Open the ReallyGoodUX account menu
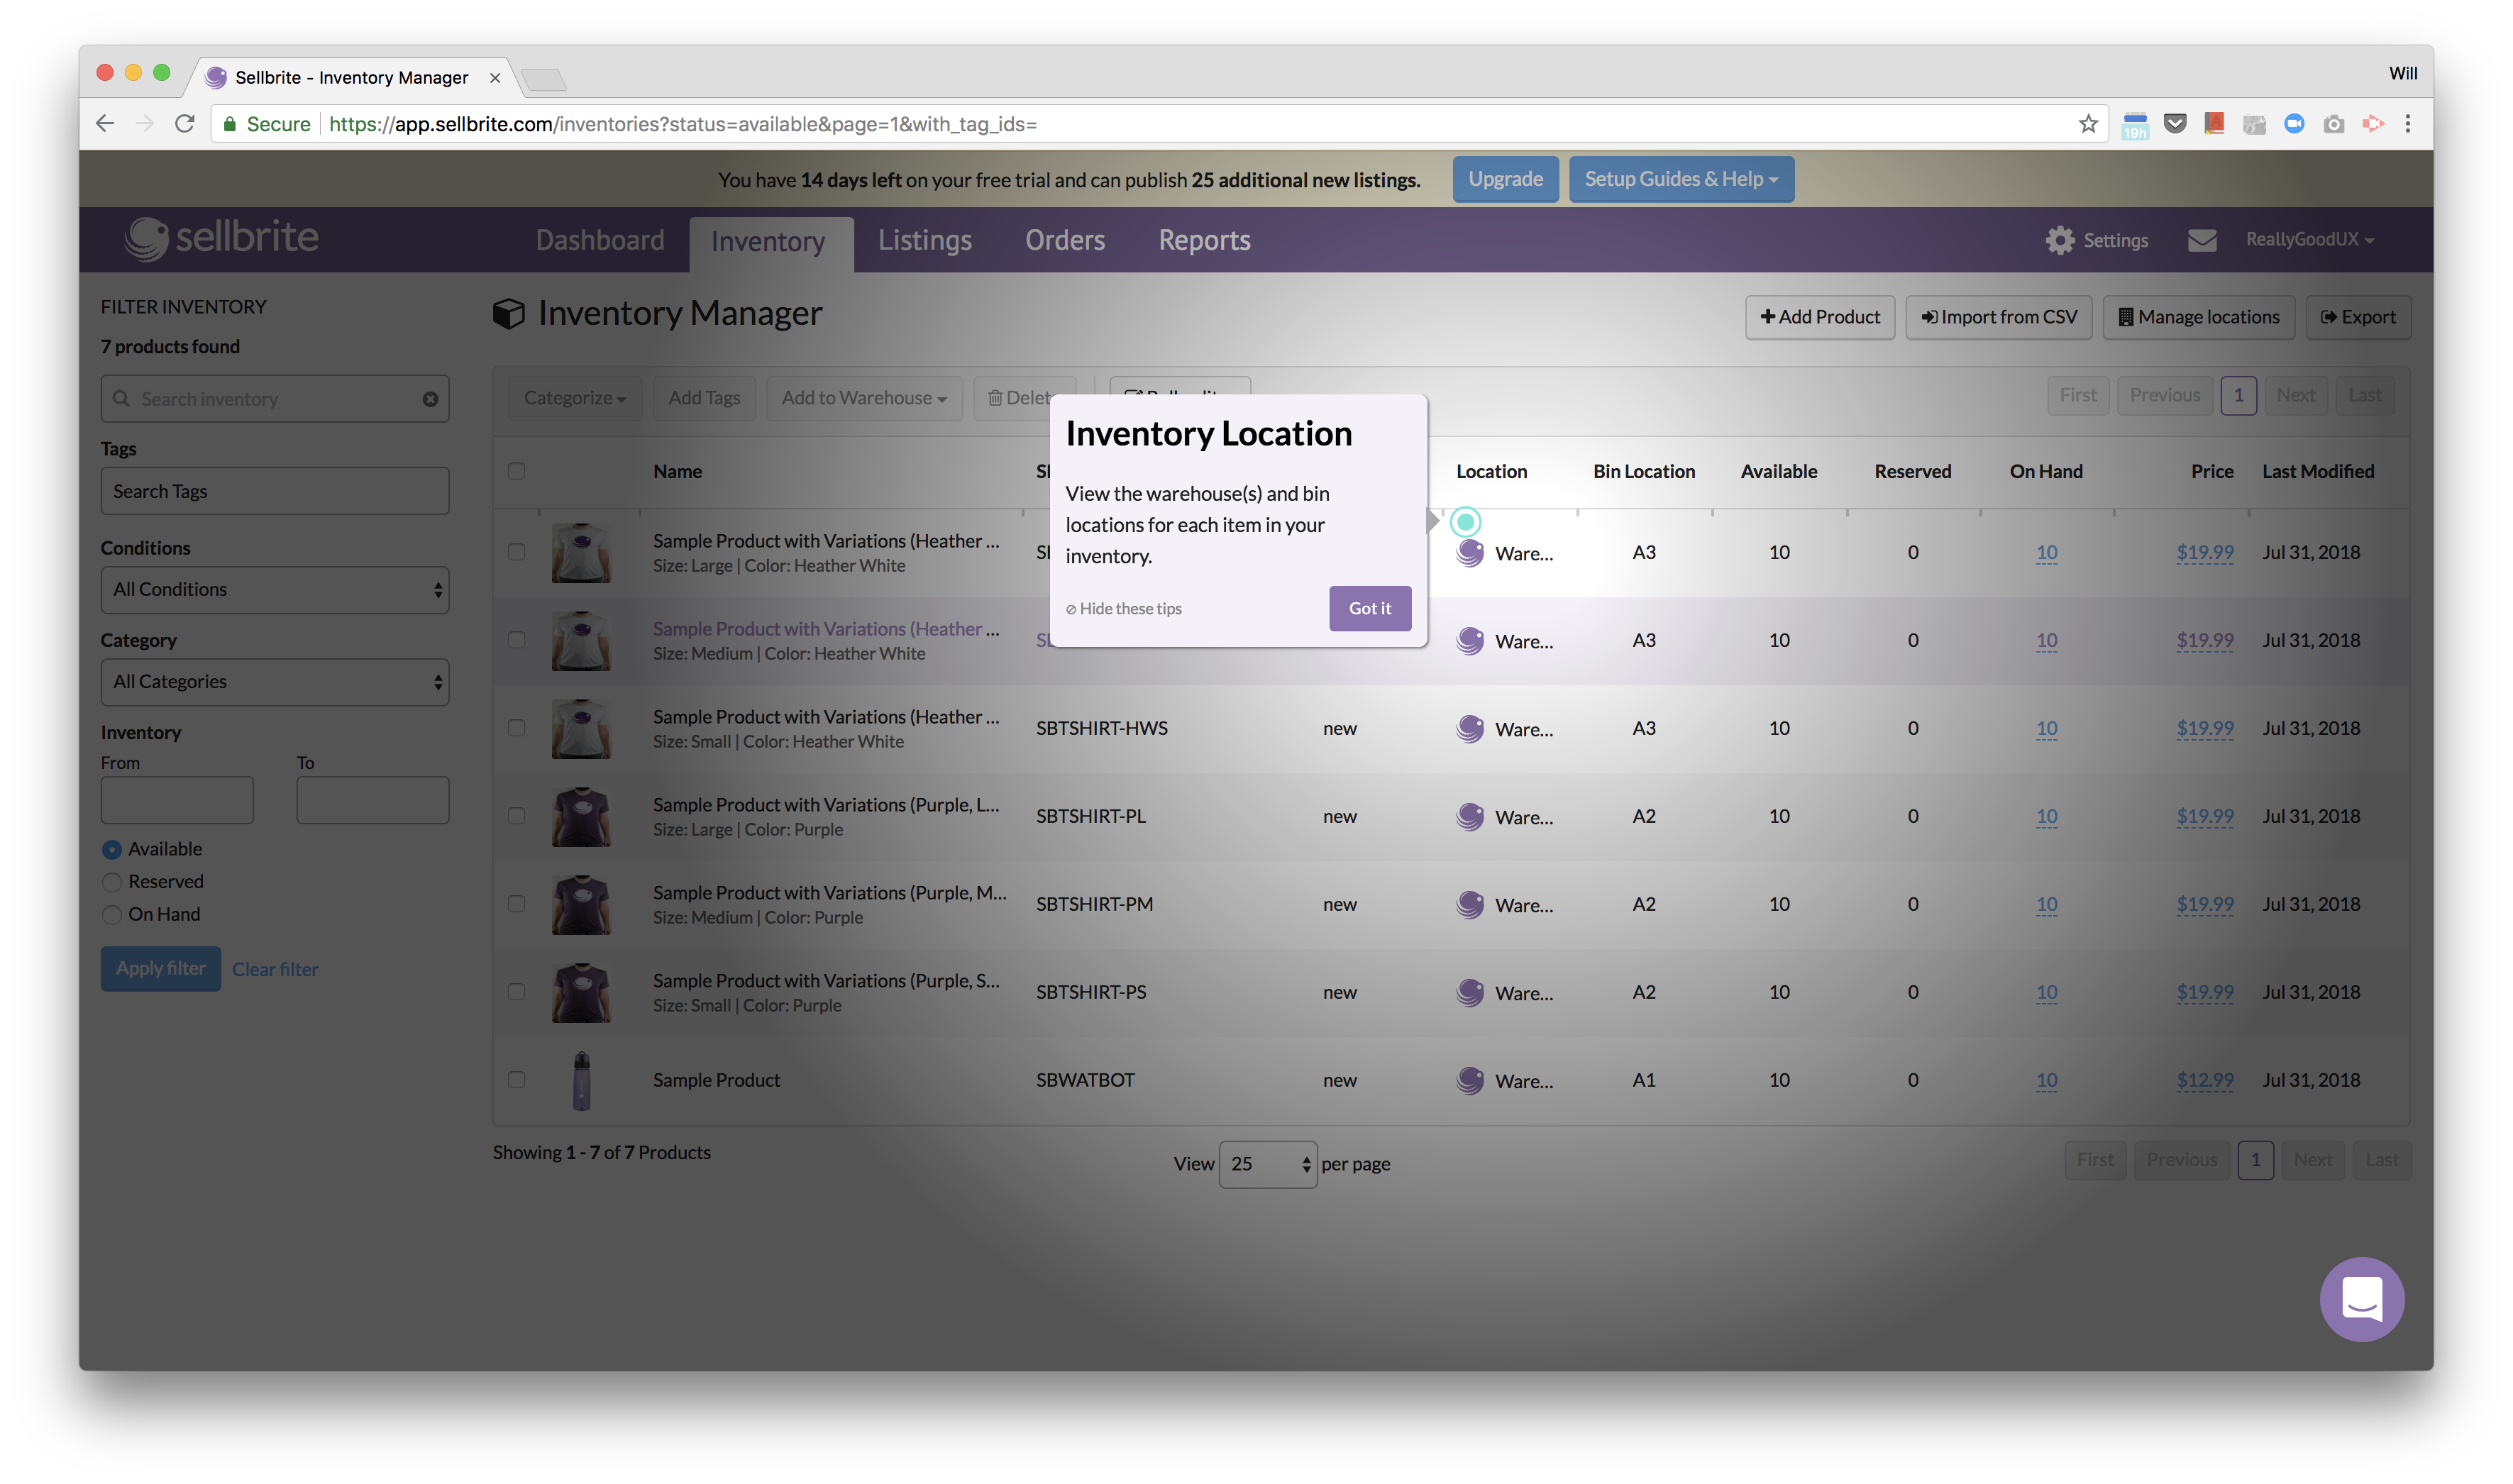This screenshot has height=1484, width=2513. (x=2309, y=240)
